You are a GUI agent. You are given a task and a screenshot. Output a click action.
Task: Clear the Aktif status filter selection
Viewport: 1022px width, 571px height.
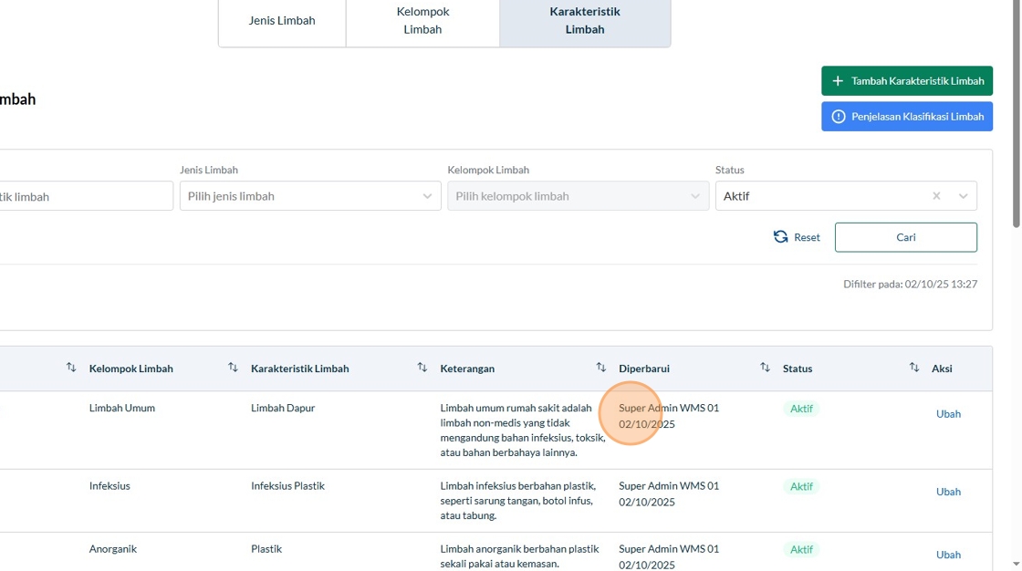tap(936, 196)
